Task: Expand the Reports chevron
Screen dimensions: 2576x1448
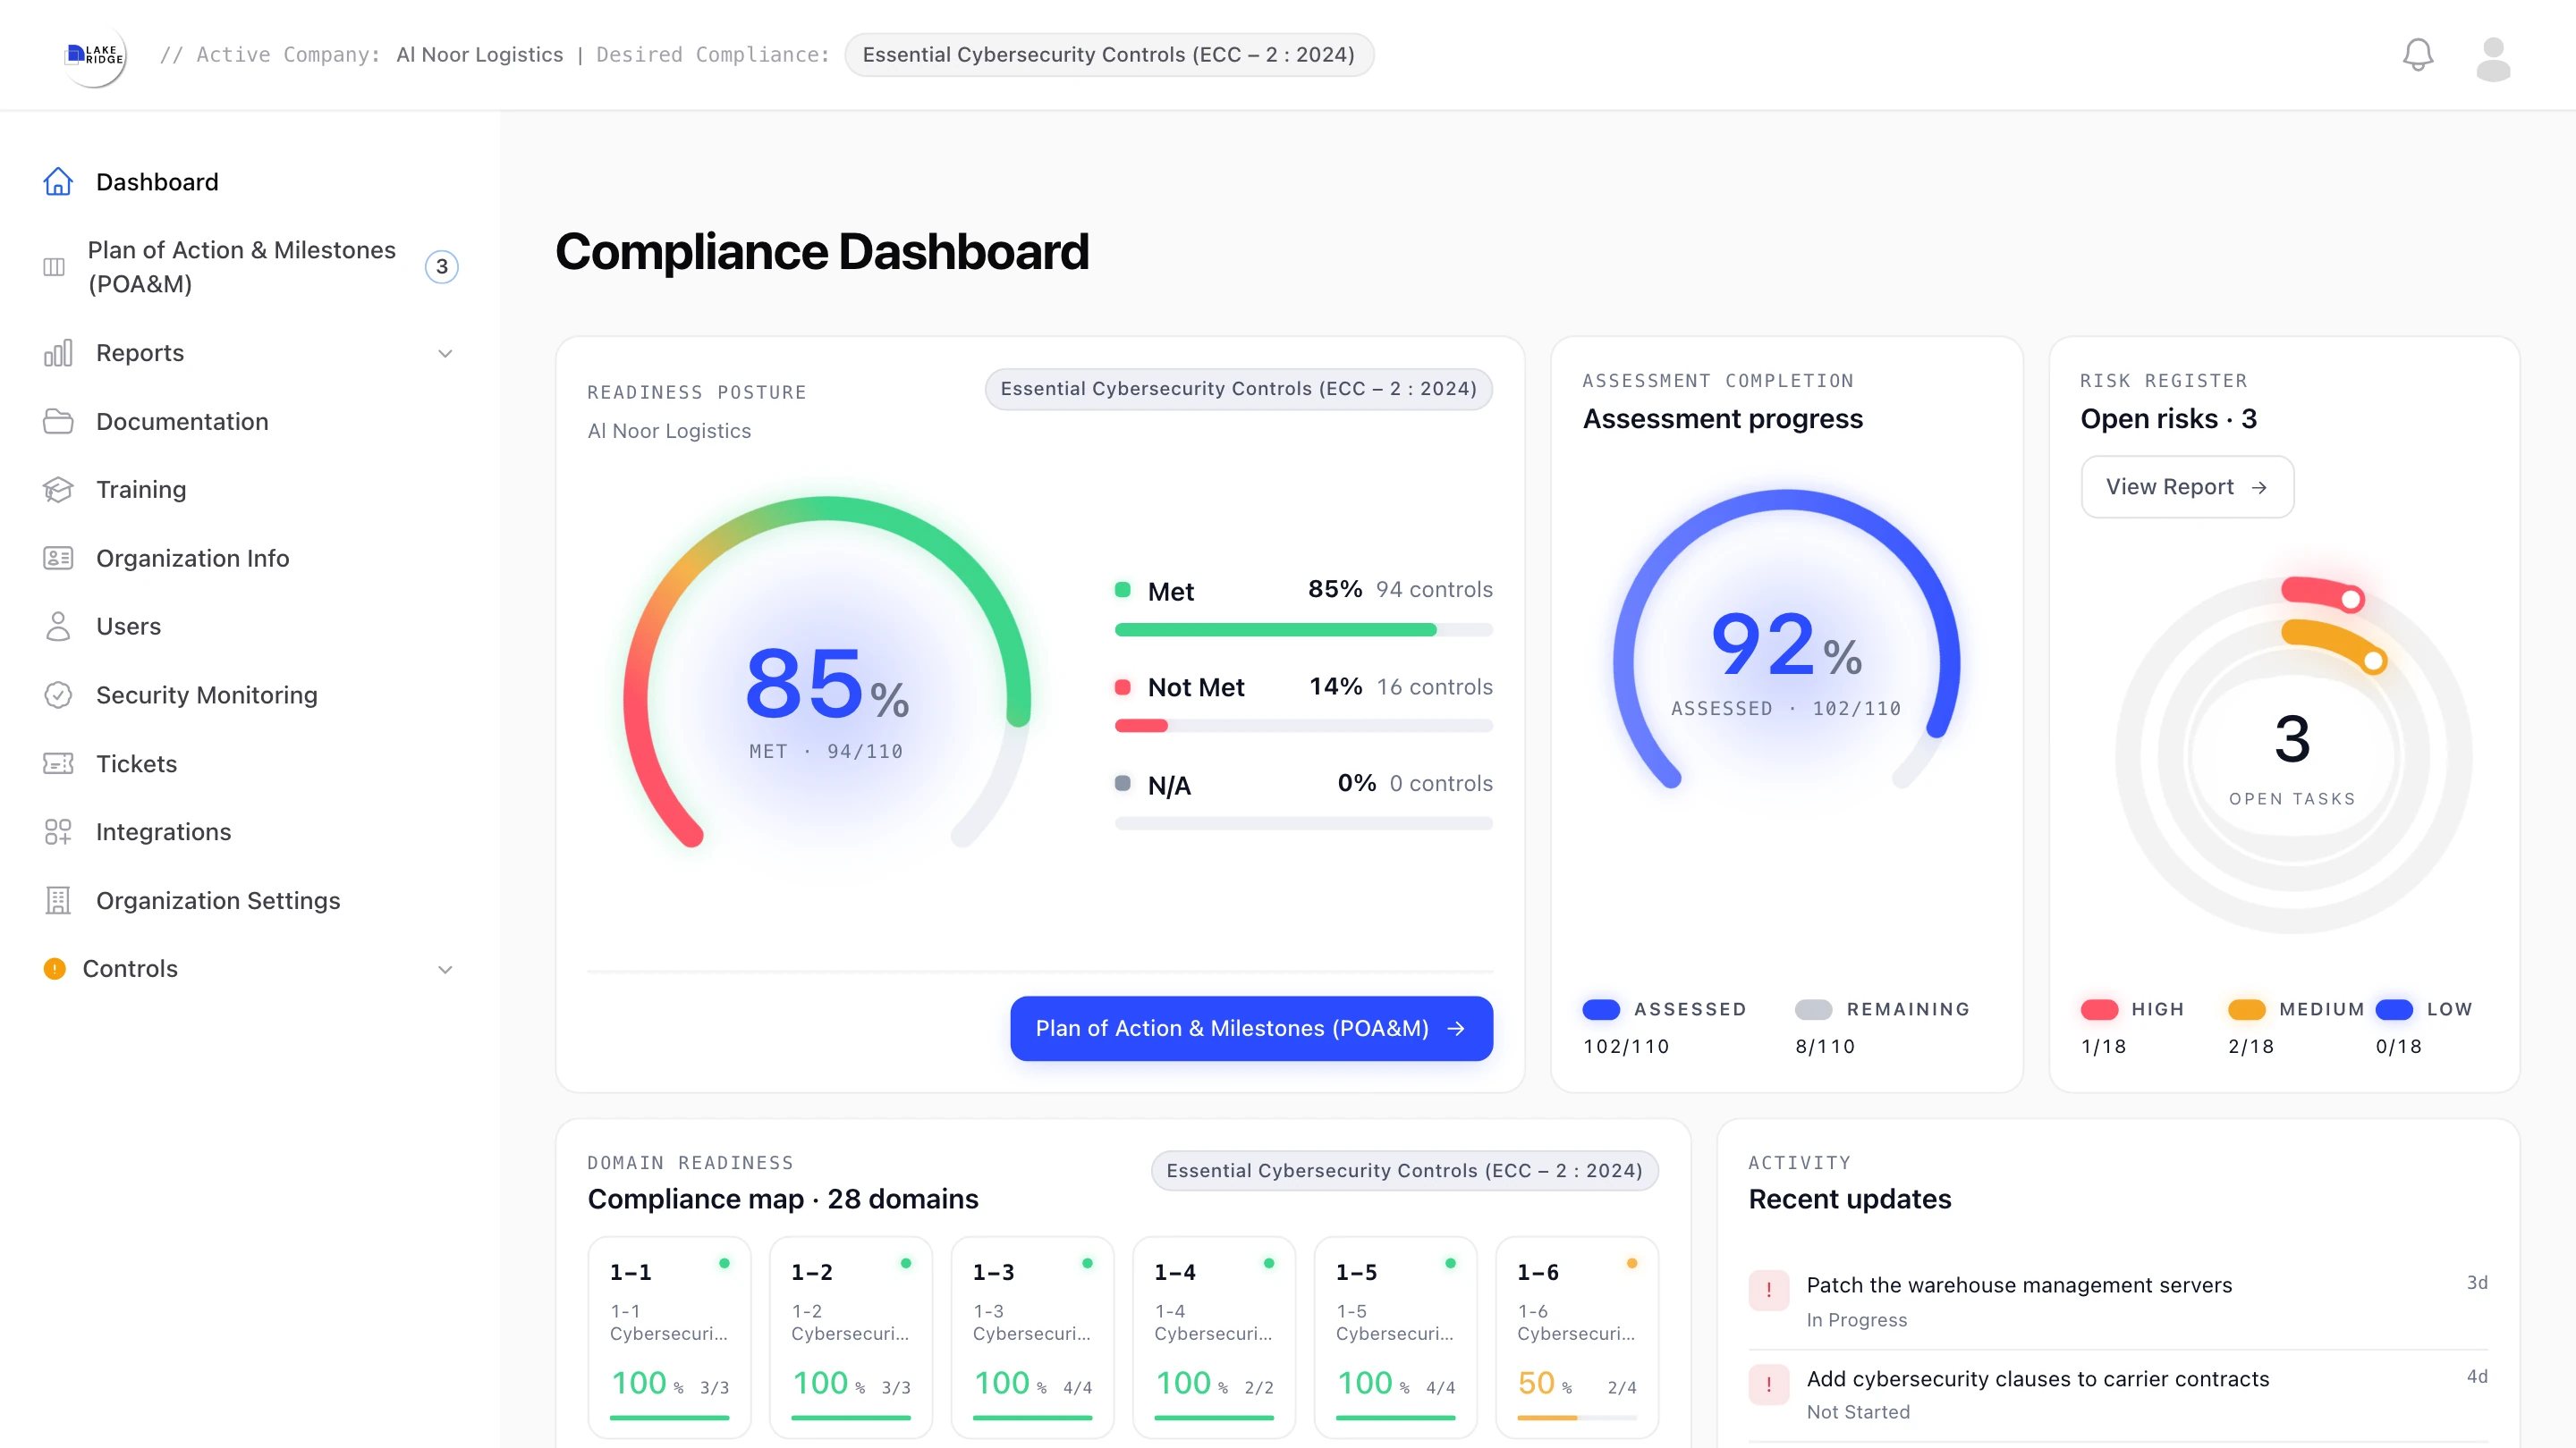Action: 445,353
